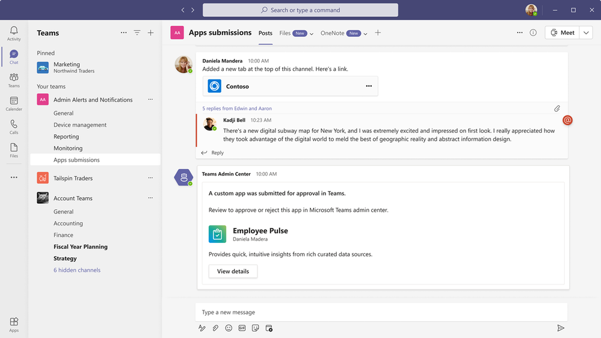Screen dimensions: 601x338
Task: Expand the Files tab dropdown chevron
Action: click(x=312, y=34)
